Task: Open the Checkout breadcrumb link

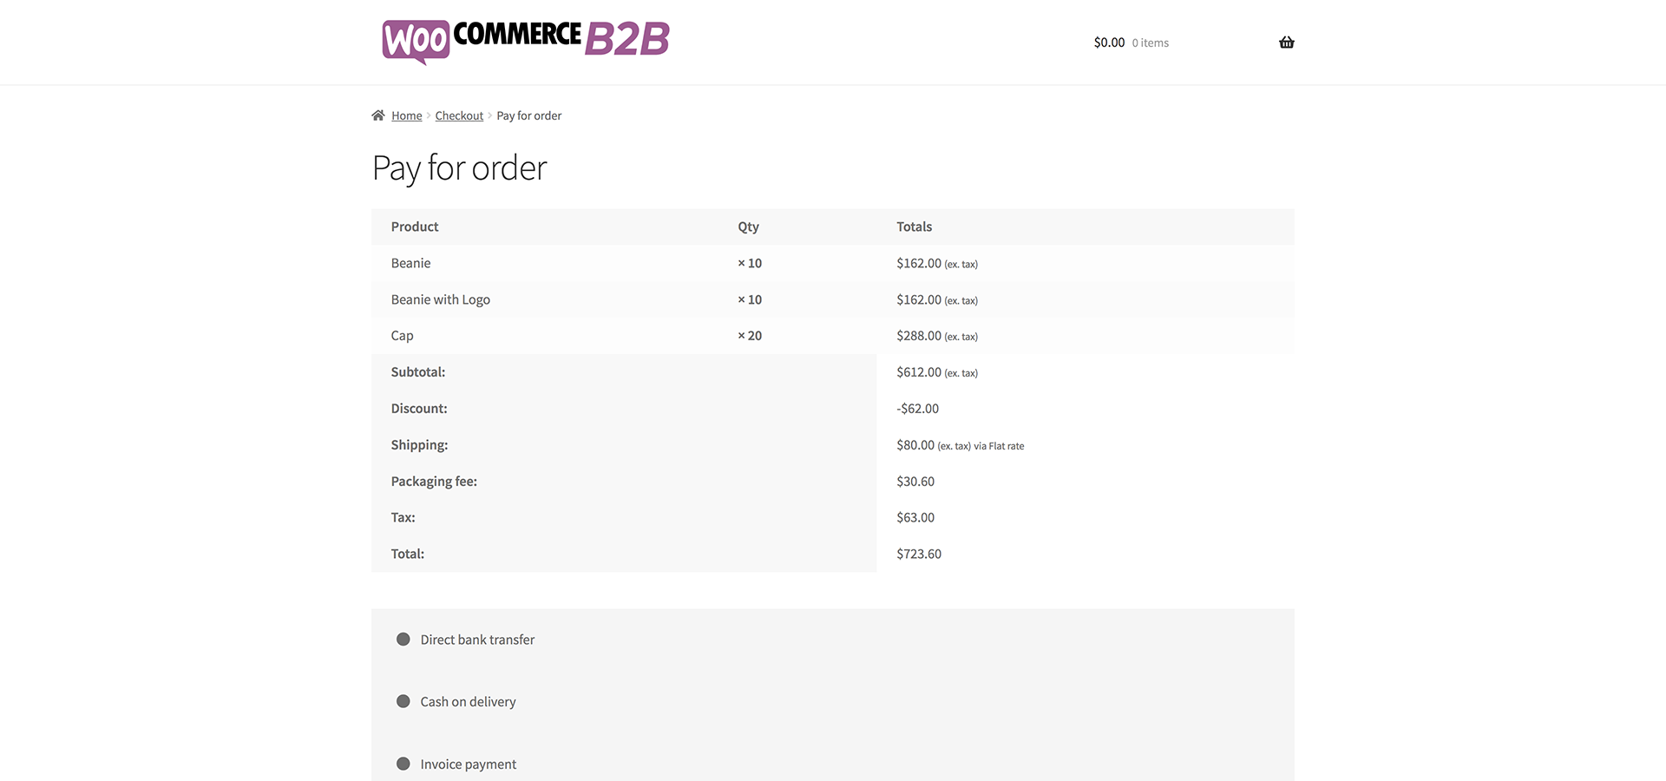Action: point(459,116)
